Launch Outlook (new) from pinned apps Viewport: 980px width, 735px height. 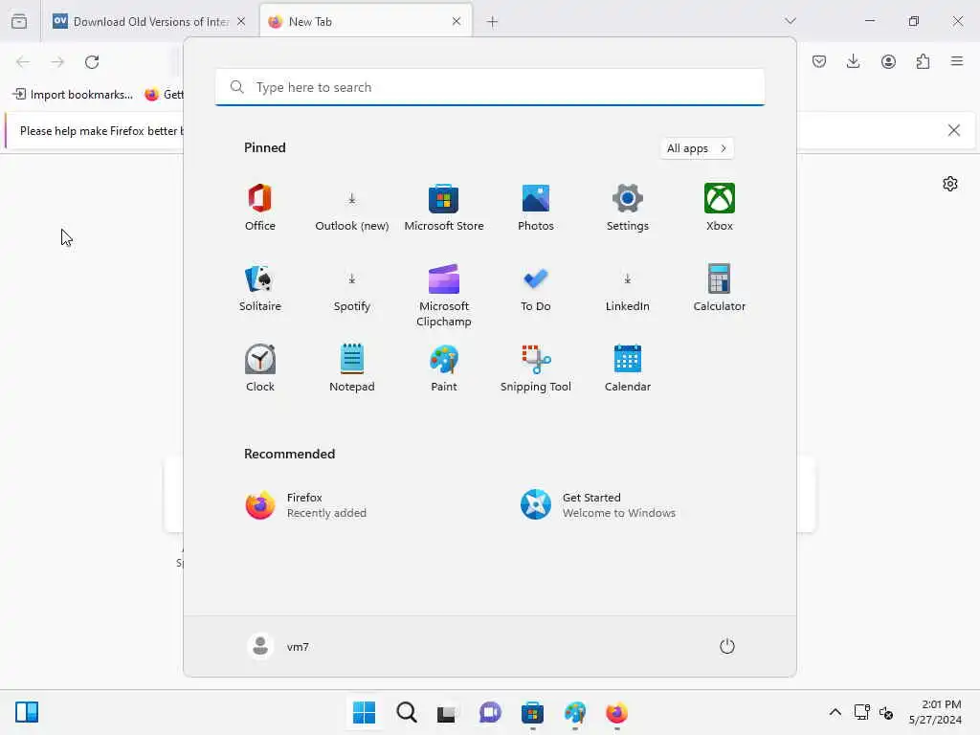click(352, 208)
